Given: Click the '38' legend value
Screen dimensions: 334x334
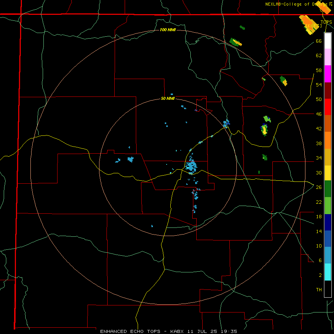Looking at the screenshot, I should [319, 143].
